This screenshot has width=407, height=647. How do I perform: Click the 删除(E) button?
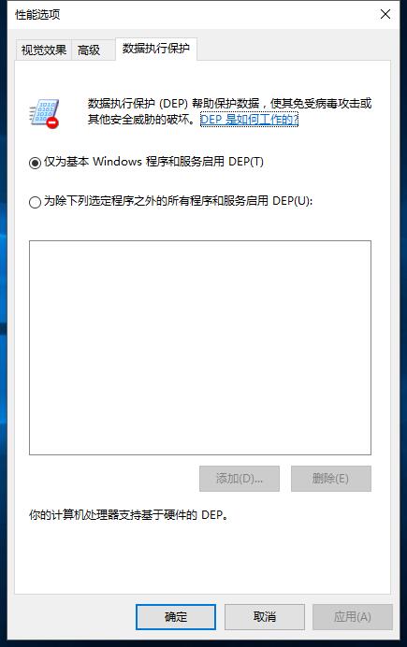[331, 479]
